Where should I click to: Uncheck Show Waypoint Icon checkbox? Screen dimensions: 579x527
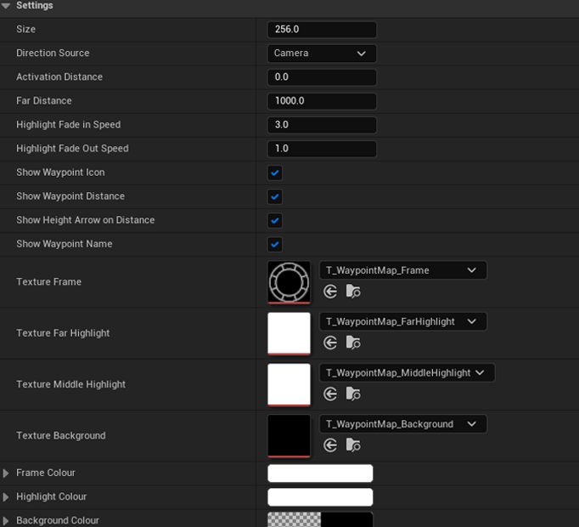coord(275,173)
